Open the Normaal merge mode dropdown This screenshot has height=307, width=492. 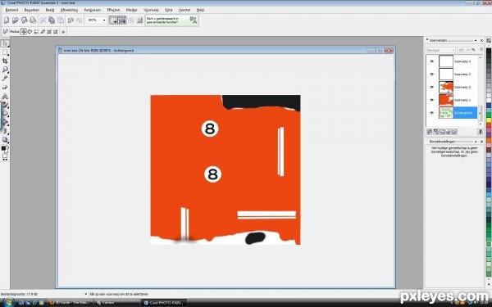click(440, 50)
